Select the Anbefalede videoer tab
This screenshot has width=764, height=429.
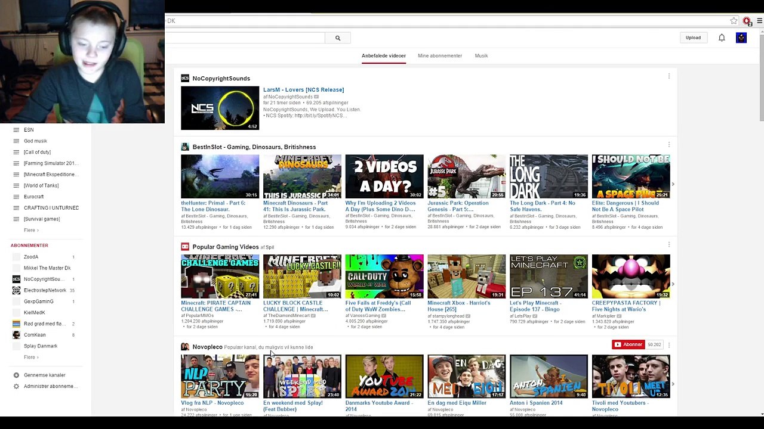pos(384,56)
